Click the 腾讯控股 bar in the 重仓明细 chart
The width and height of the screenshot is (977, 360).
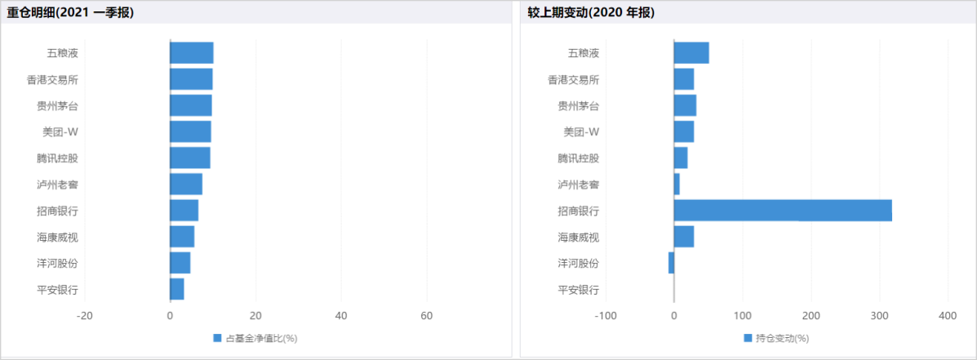tap(190, 158)
